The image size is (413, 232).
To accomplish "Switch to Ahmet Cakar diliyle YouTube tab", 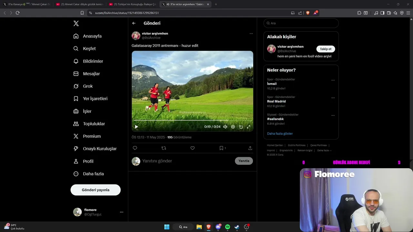I will 79,4.
